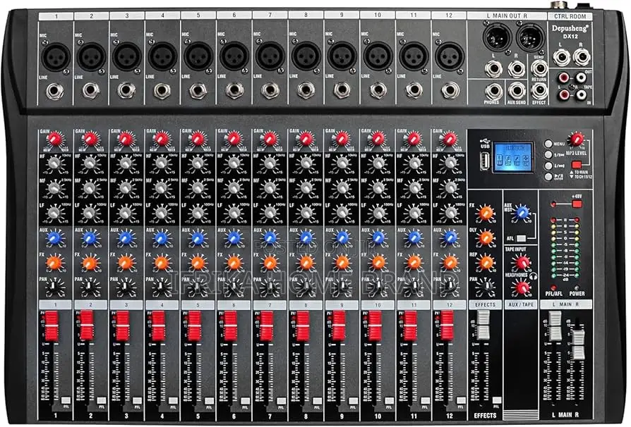
Task: Toggle the PFL button on channel 4
Action: click(174, 400)
